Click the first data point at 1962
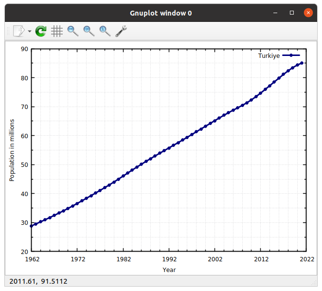This screenshot has width=322, height=291. 32,226
